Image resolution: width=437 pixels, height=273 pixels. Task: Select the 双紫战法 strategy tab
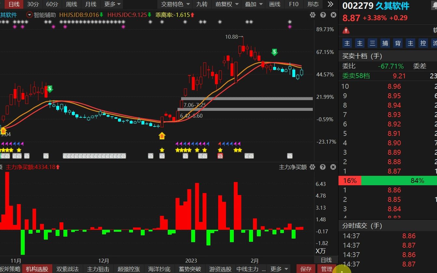tap(67, 269)
